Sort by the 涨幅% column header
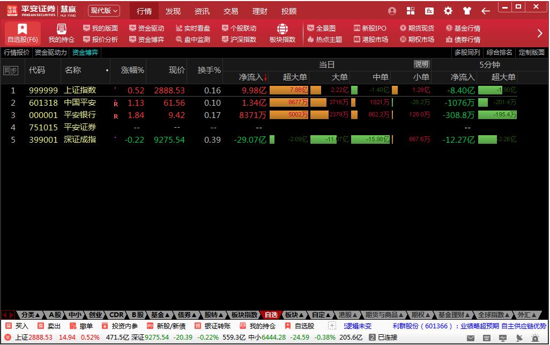 tap(132, 70)
